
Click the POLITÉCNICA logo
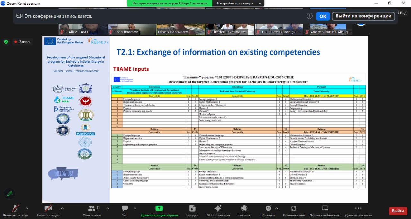coord(85,130)
